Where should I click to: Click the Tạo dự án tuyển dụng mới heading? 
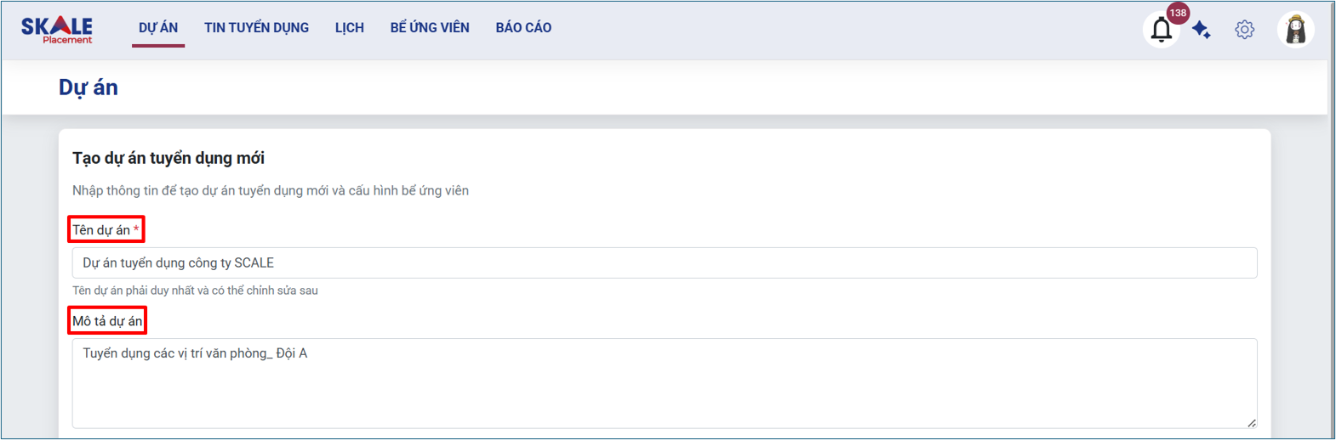168,158
